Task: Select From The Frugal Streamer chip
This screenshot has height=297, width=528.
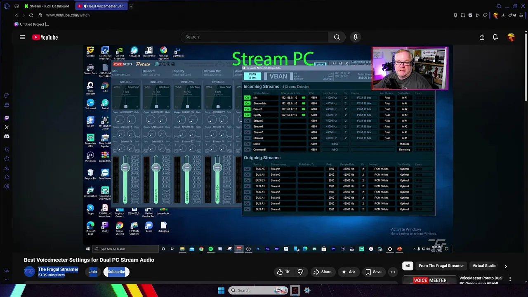Action: pos(441,266)
